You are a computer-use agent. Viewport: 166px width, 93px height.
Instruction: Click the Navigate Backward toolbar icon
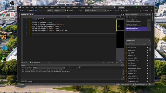tap(21, 11)
